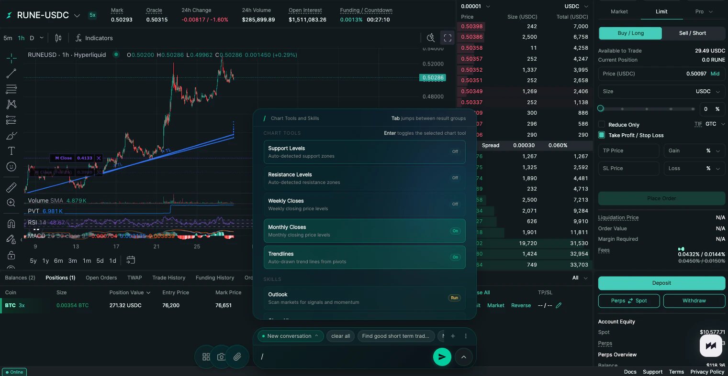Screen dimensions: 728x376
Task: Collapse the chat panel with chevron button
Action: (x=463, y=357)
